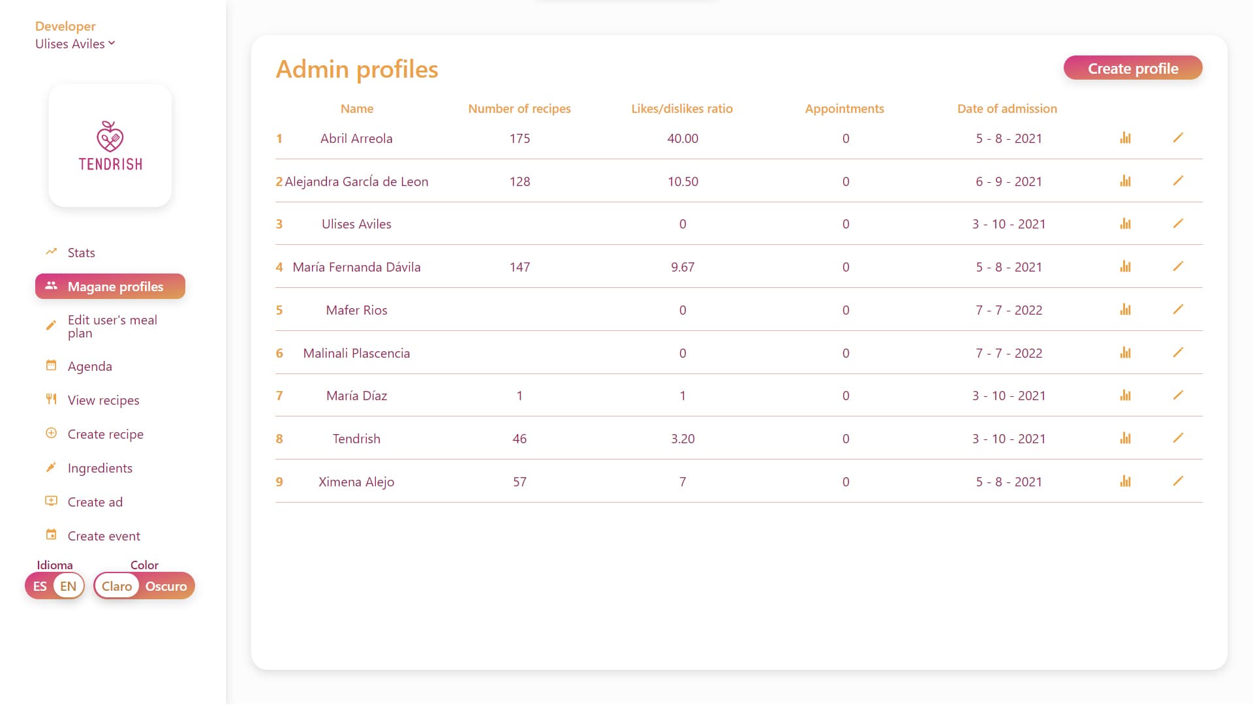
Task: Edit Abril Arreola profile pencil icon
Action: pyautogui.click(x=1178, y=138)
